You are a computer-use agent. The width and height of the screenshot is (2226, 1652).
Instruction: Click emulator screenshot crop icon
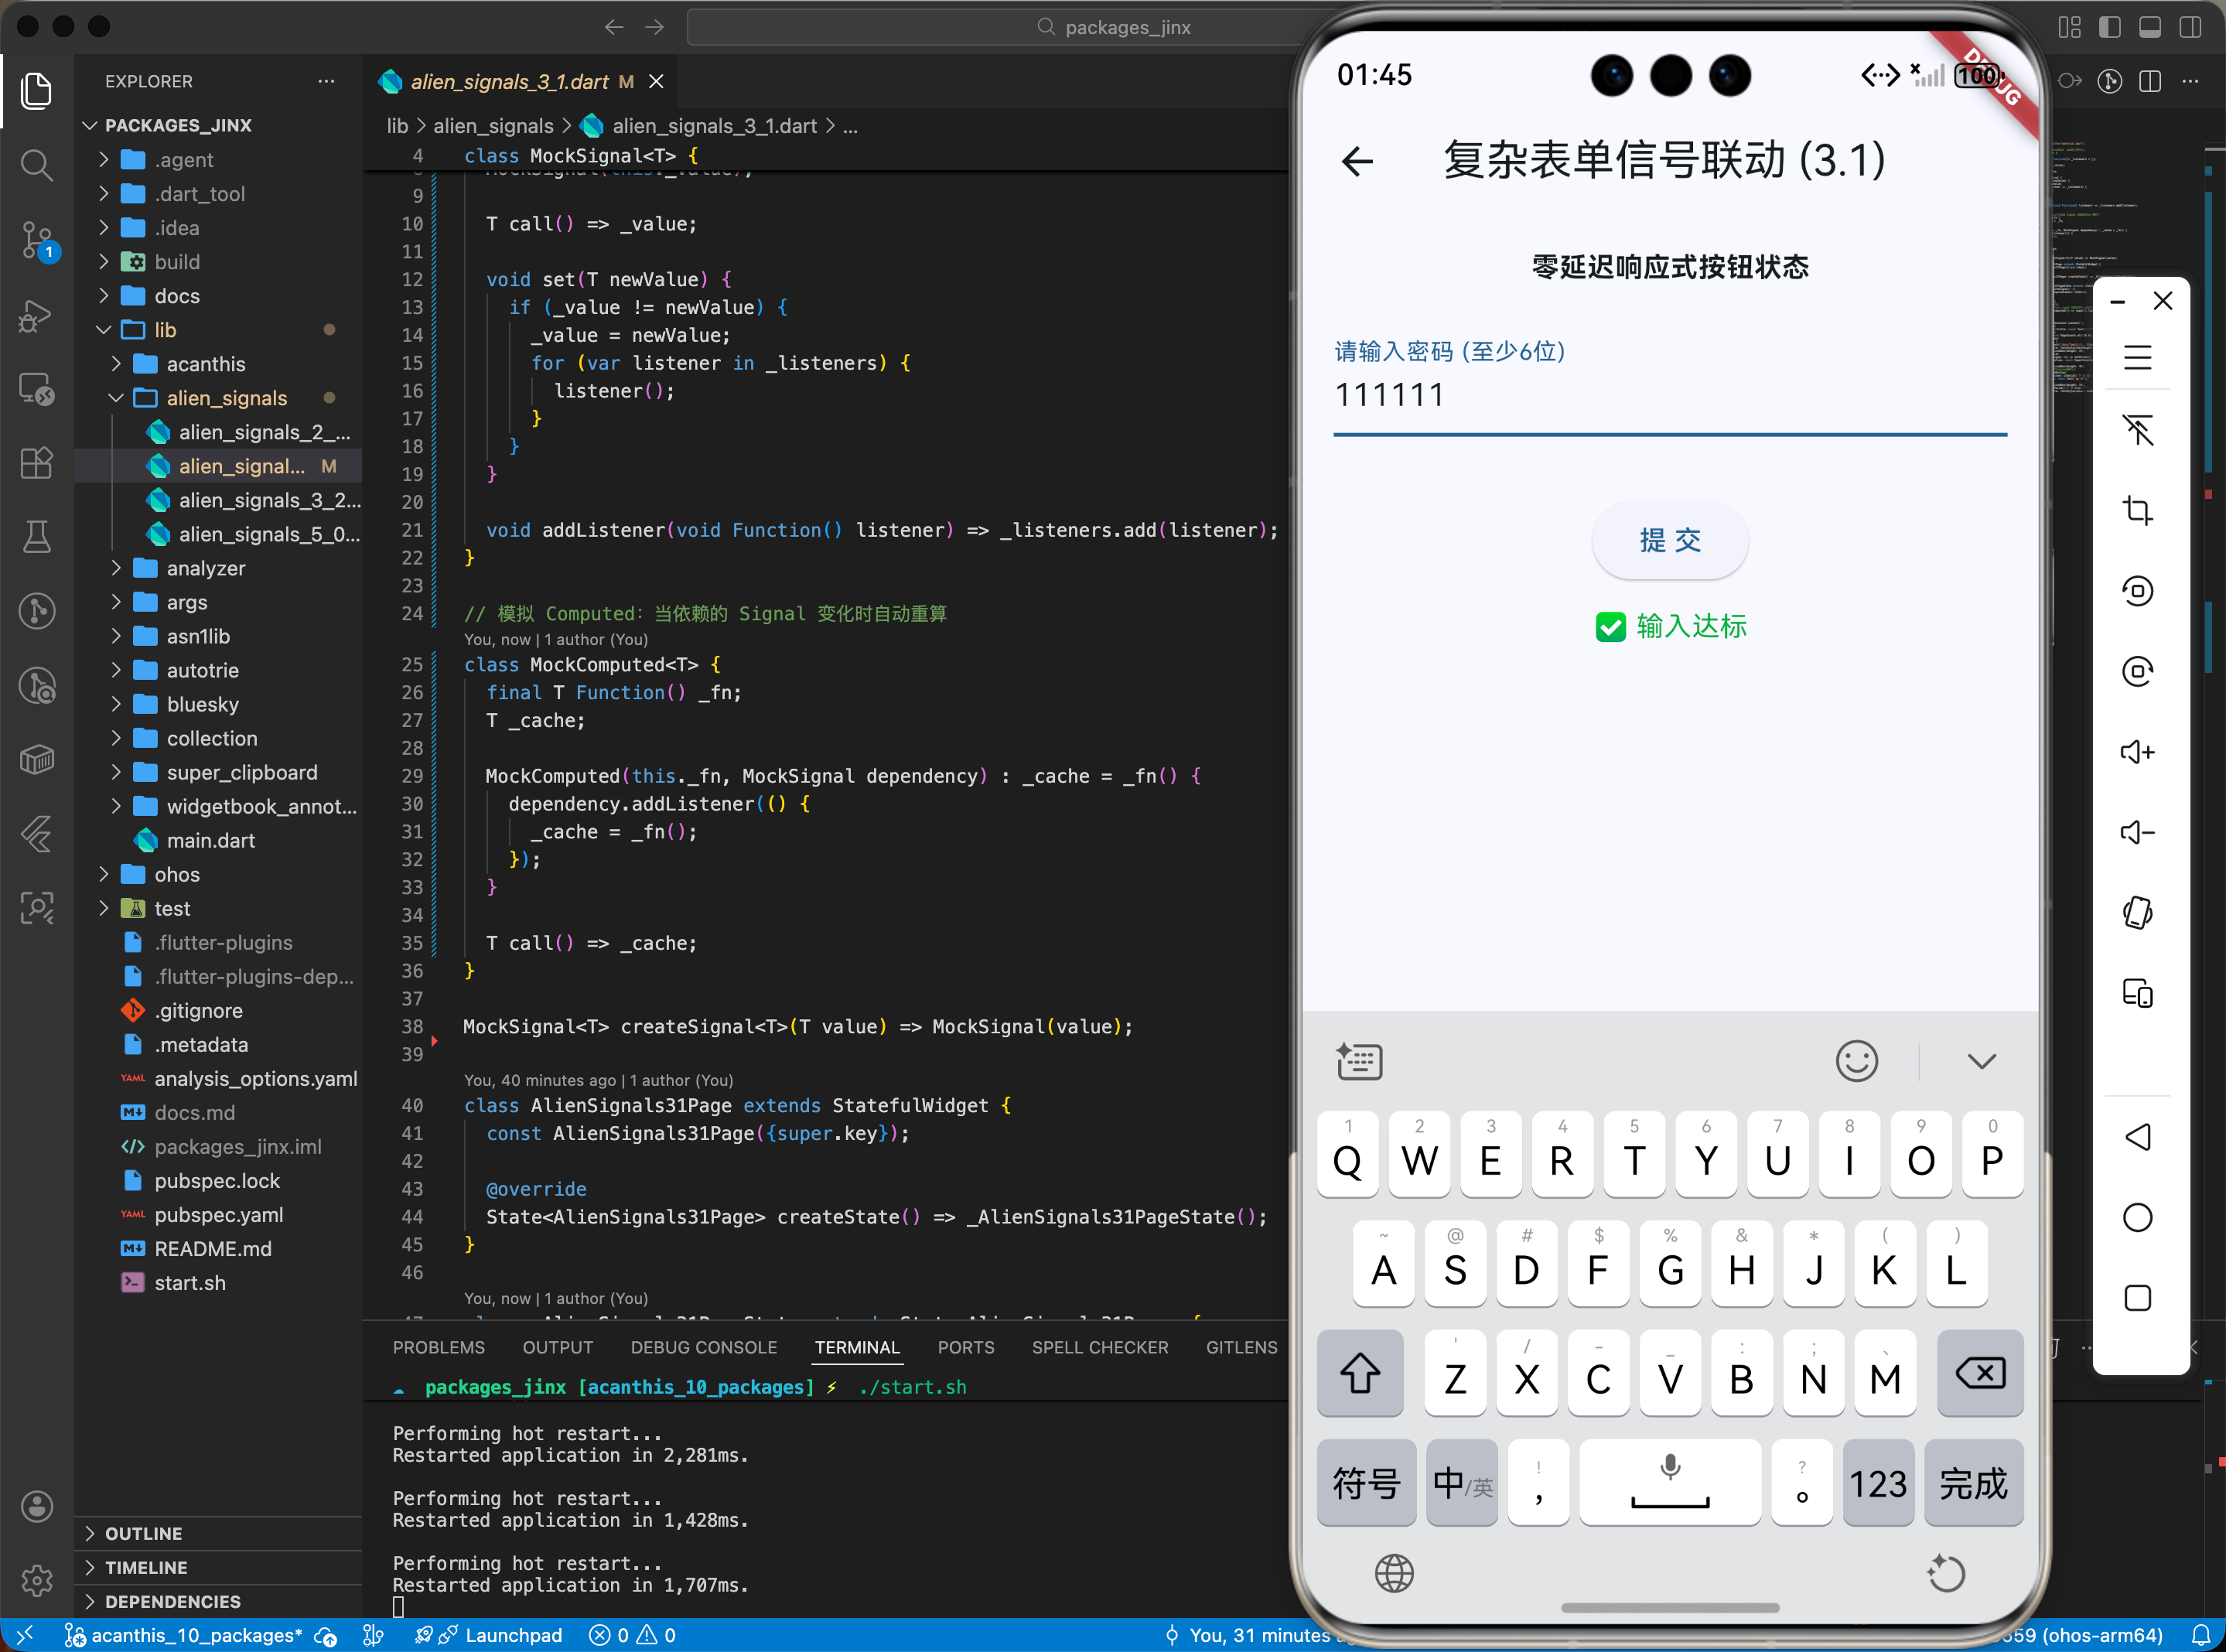click(x=2137, y=510)
